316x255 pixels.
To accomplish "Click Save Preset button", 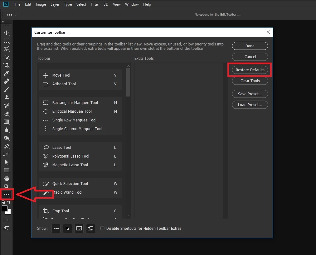I will [250, 94].
